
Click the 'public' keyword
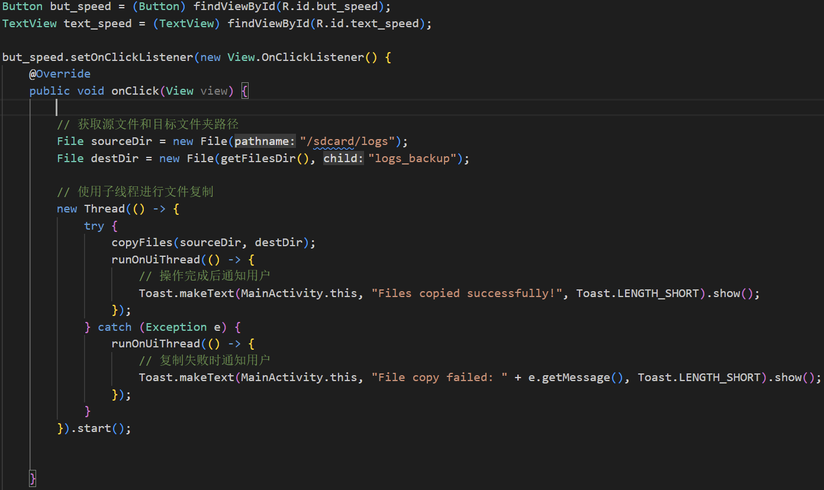pyautogui.click(x=50, y=91)
